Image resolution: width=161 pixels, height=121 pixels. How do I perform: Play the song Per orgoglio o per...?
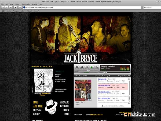point(104,92)
